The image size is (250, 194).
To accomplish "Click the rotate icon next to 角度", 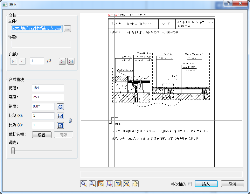I will click(x=60, y=107).
